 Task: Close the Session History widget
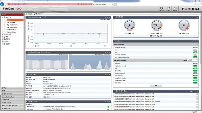[110, 52]
